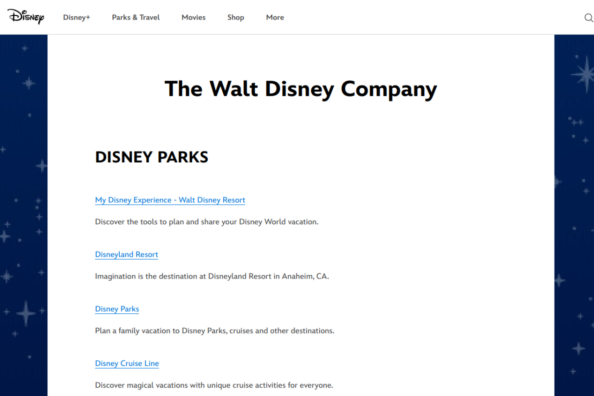594x396 pixels.
Task: Follow the Disneyland Resort link
Action: [x=126, y=254]
